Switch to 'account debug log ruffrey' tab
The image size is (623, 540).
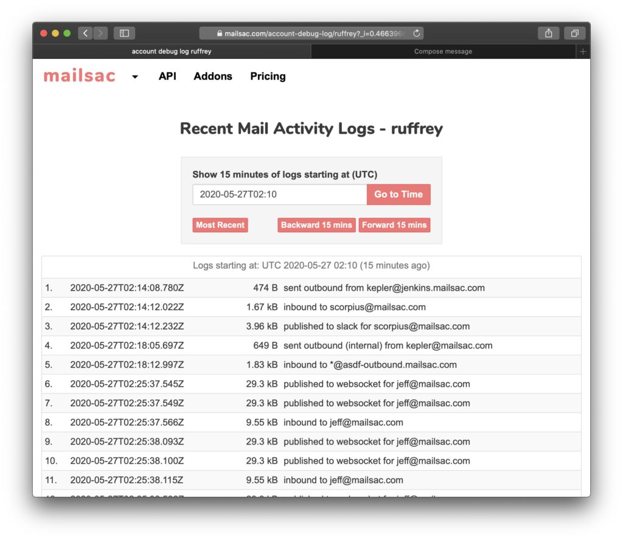point(172,51)
